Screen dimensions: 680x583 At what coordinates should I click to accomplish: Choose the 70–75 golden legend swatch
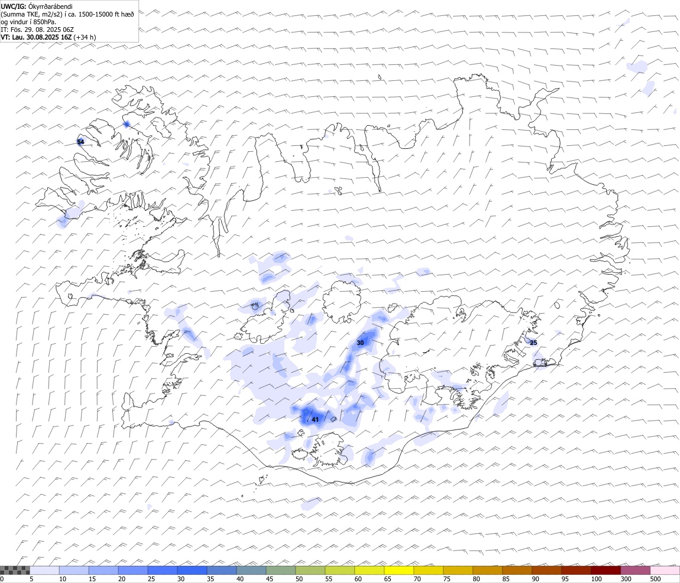click(429, 570)
